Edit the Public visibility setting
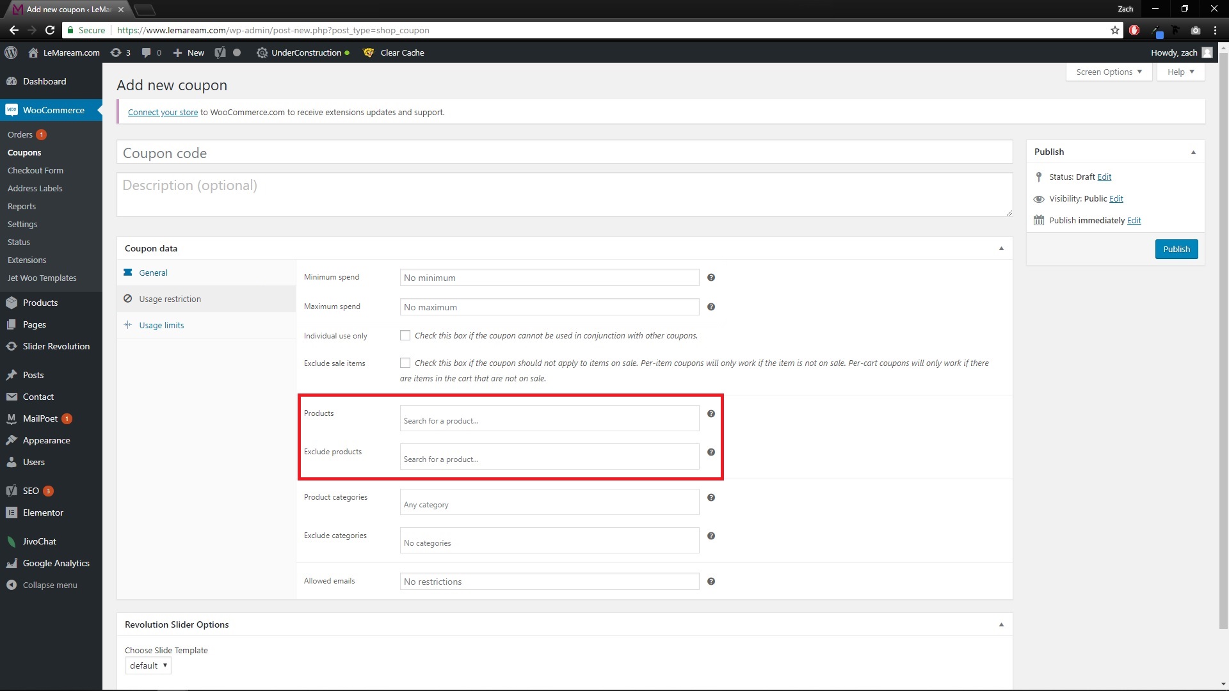 pos(1116,198)
